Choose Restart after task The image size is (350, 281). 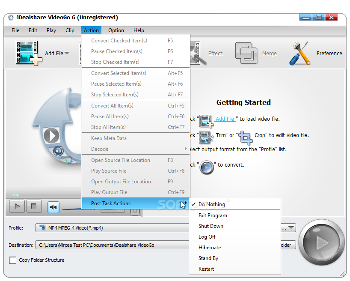234,269
